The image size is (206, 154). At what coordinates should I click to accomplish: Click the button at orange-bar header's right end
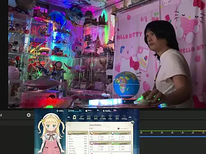[108, 133]
